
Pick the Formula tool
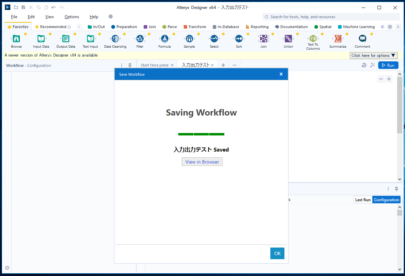pos(164,39)
